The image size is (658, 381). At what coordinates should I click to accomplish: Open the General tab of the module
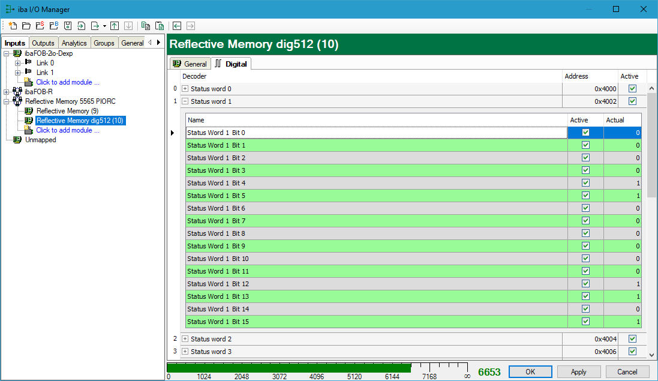click(190, 64)
